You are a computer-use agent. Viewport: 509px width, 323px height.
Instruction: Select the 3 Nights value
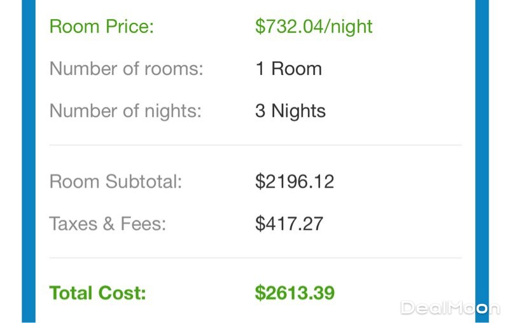coord(290,111)
